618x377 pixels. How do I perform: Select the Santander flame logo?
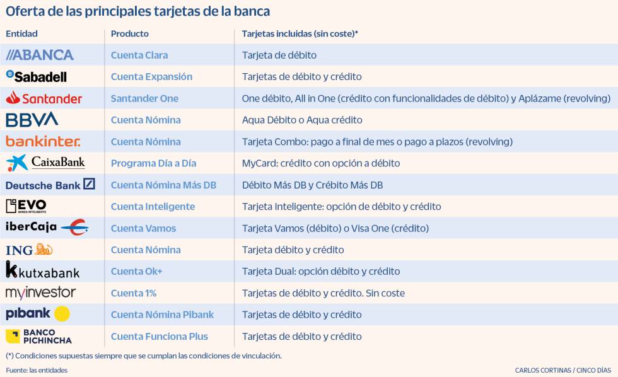(13, 98)
